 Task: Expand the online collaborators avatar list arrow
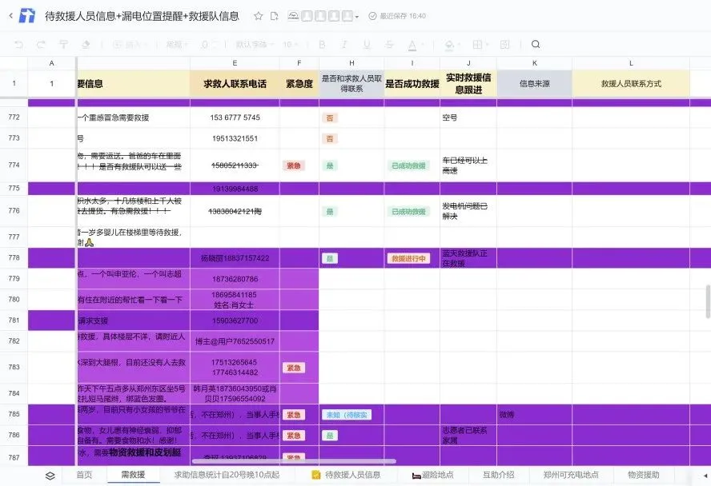[x=357, y=17]
